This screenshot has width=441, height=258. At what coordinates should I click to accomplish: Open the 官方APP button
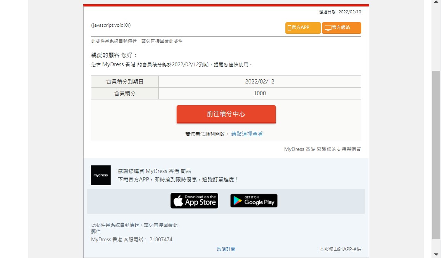pyautogui.click(x=303, y=28)
